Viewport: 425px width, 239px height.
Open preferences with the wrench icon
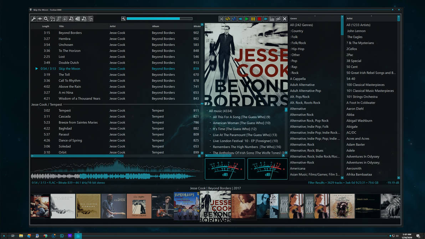[34, 19]
